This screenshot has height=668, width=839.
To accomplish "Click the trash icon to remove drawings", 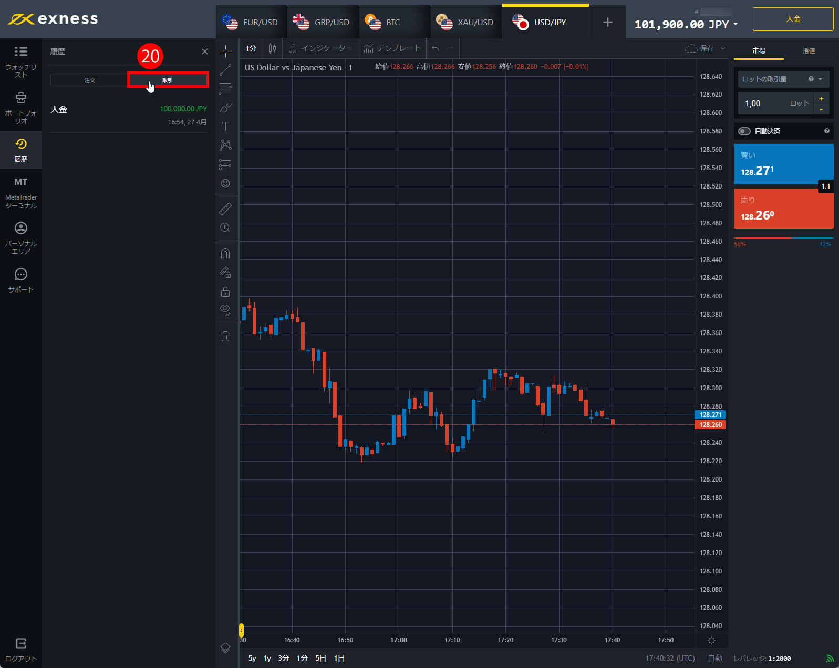I will coord(225,337).
